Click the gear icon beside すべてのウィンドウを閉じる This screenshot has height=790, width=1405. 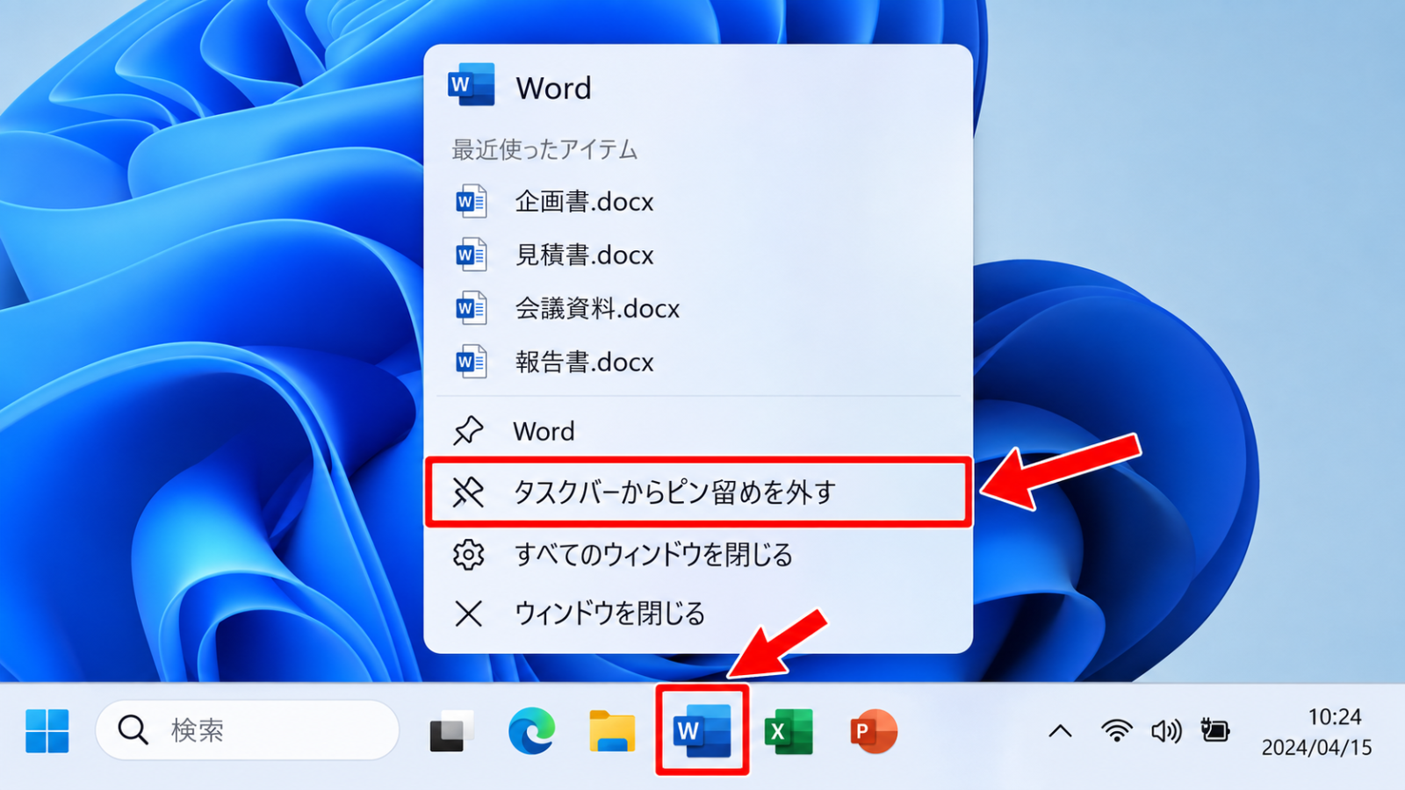[468, 555]
